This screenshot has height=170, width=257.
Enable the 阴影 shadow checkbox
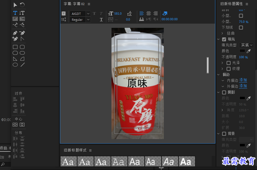[x=224, y=92]
